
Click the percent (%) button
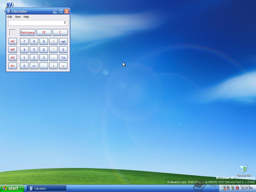click(x=63, y=49)
